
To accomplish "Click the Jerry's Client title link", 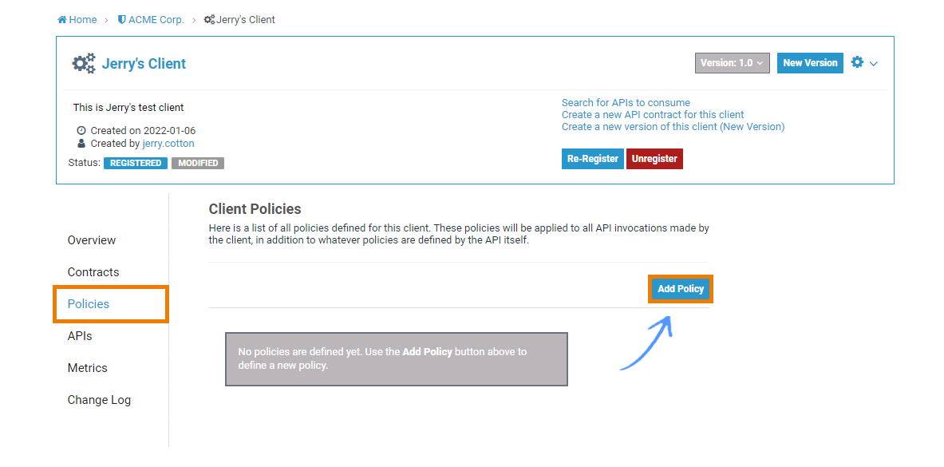I will pyautogui.click(x=144, y=64).
